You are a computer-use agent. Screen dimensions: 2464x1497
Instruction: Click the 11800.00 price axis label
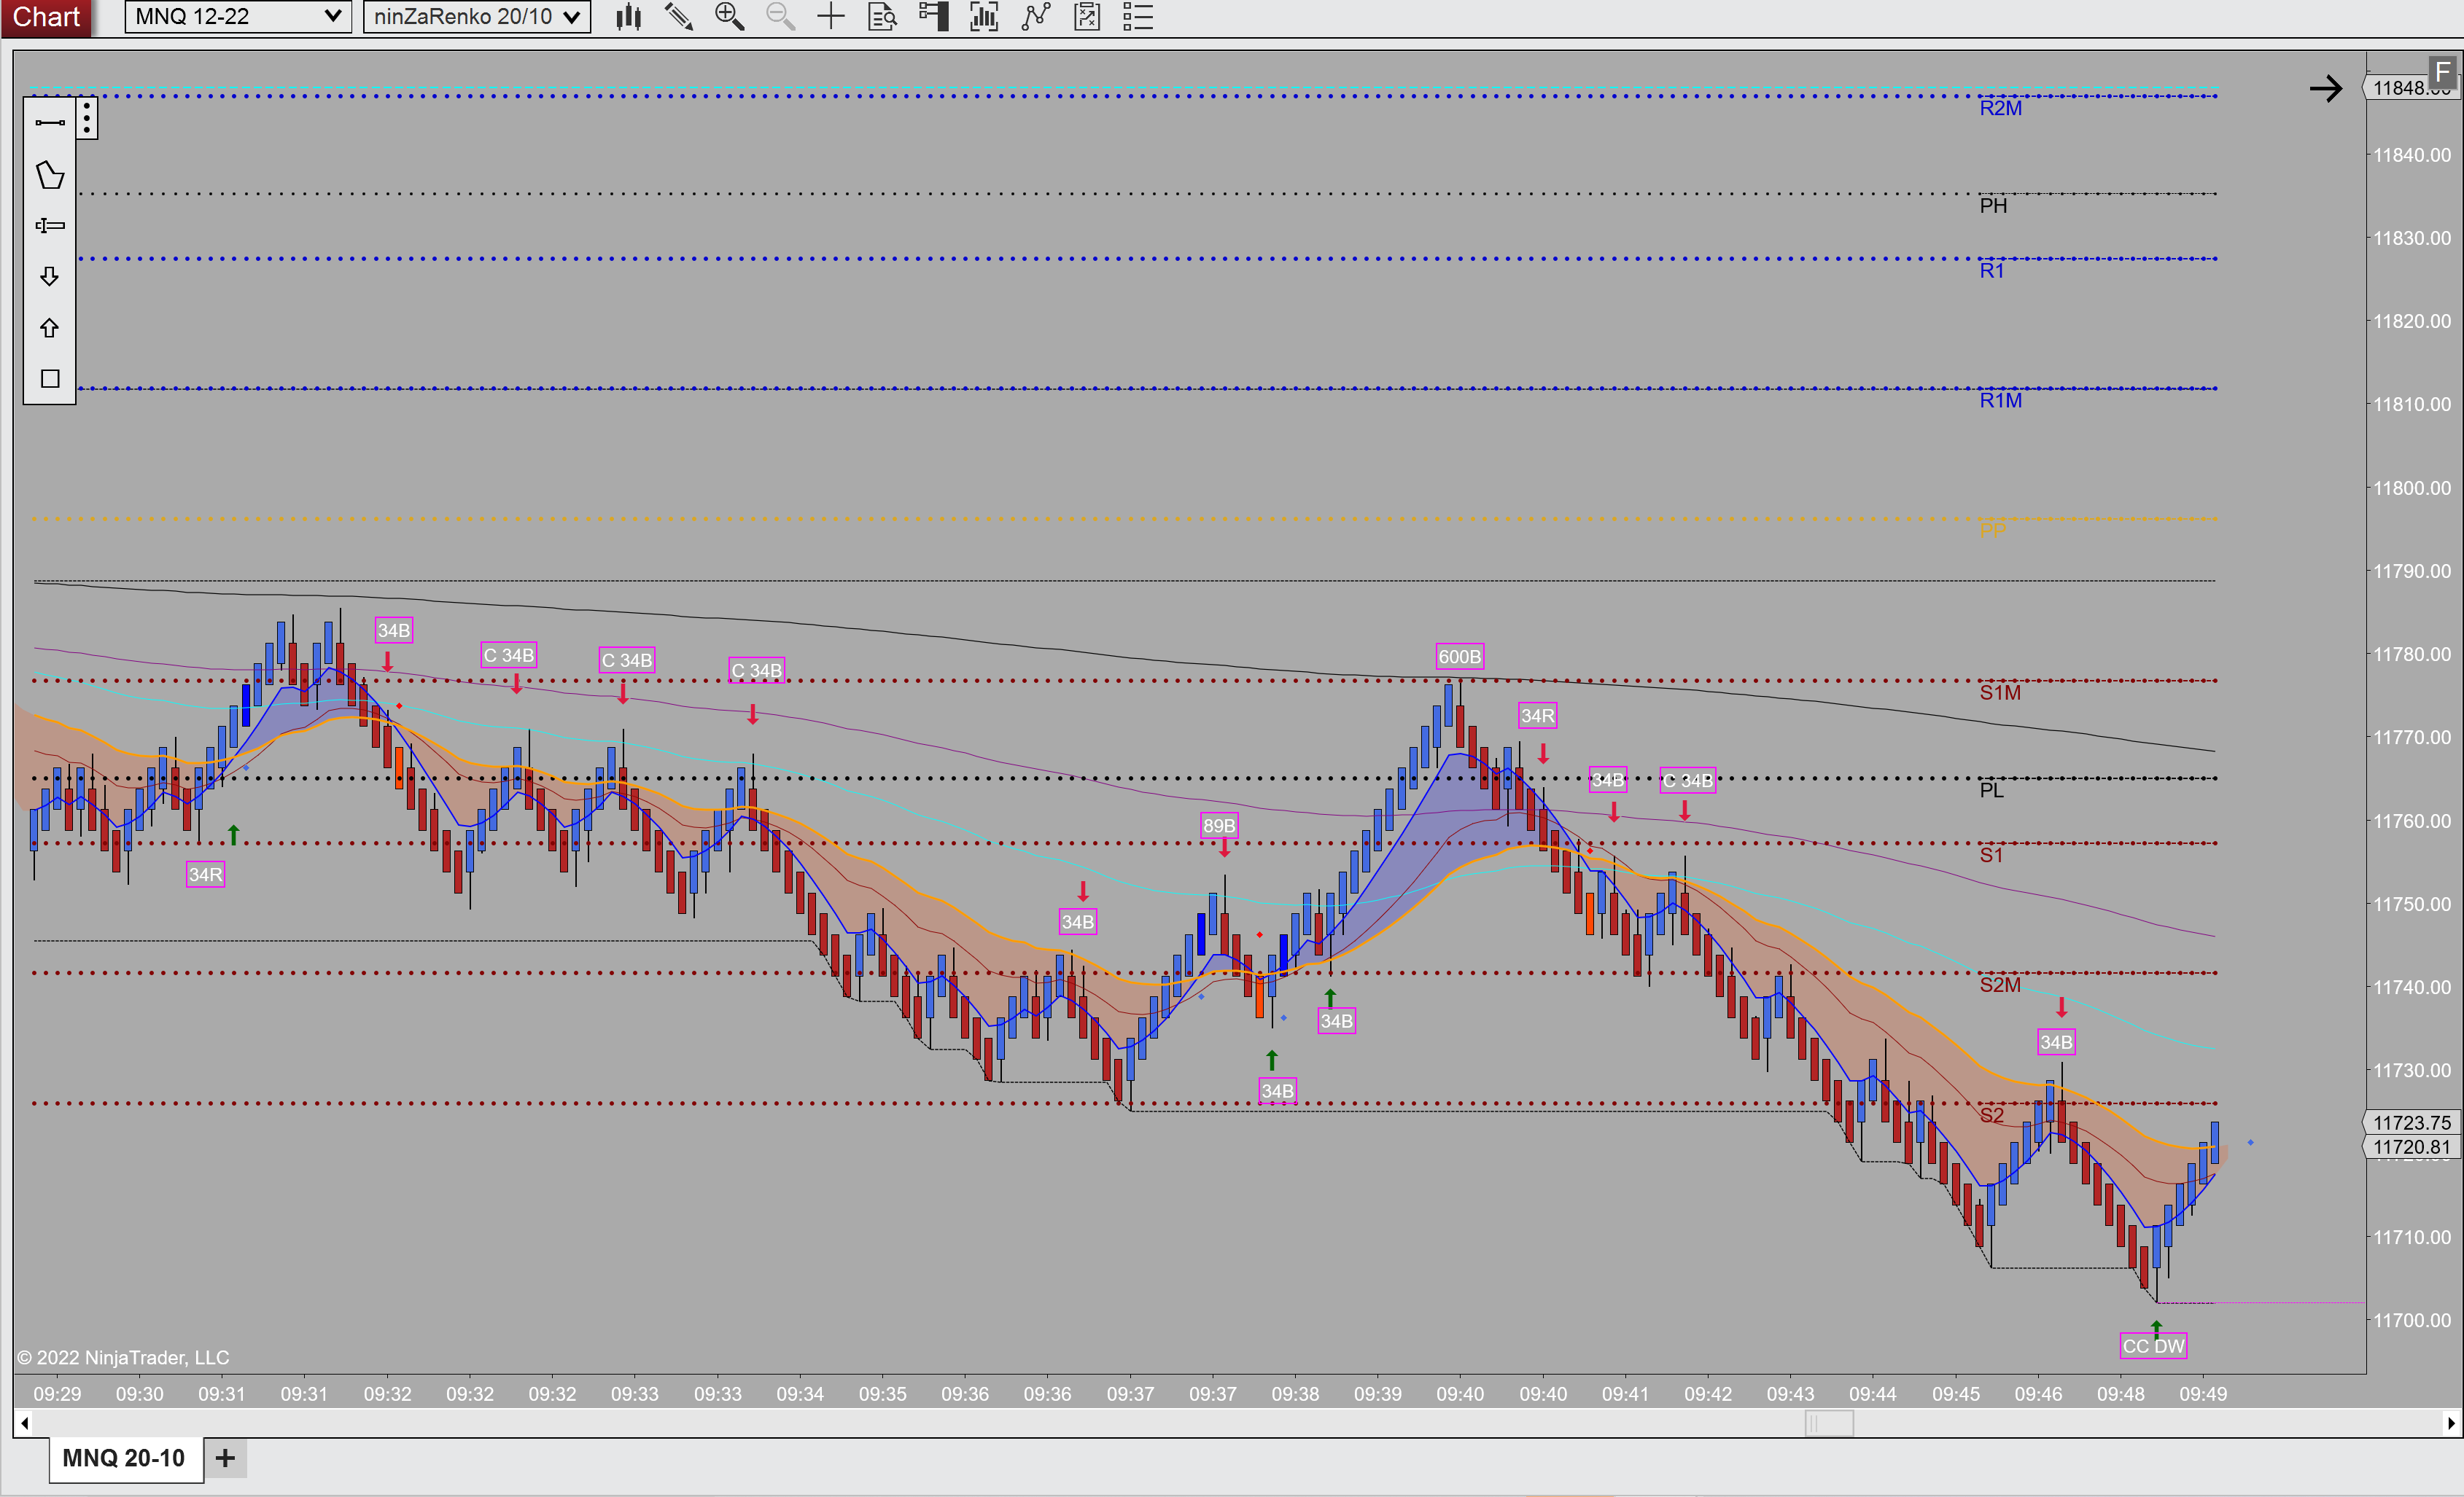point(2411,488)
